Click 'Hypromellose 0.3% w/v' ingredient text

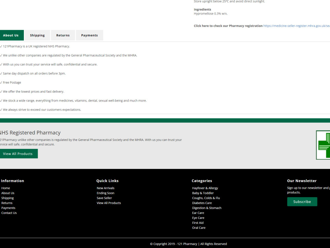[211, 14]
